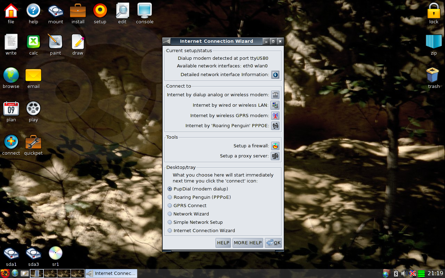Open wired or wireless LAN connection setup
This screenshot has width=445, height=278.
click(x=275, y=105)
